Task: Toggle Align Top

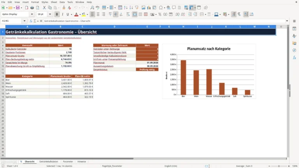Action: (110, 14)
